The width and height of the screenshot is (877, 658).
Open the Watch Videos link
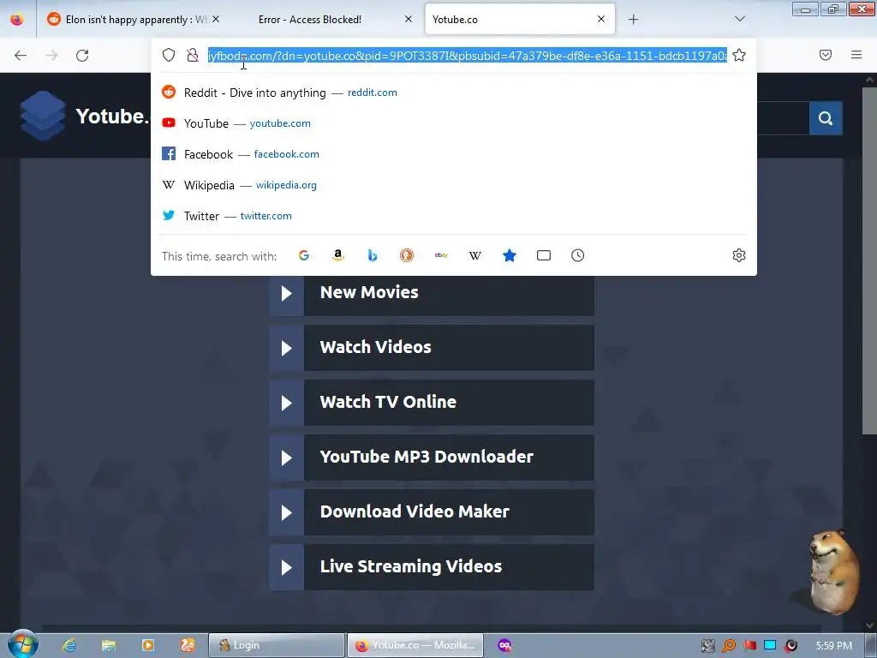tap(432, 348)
